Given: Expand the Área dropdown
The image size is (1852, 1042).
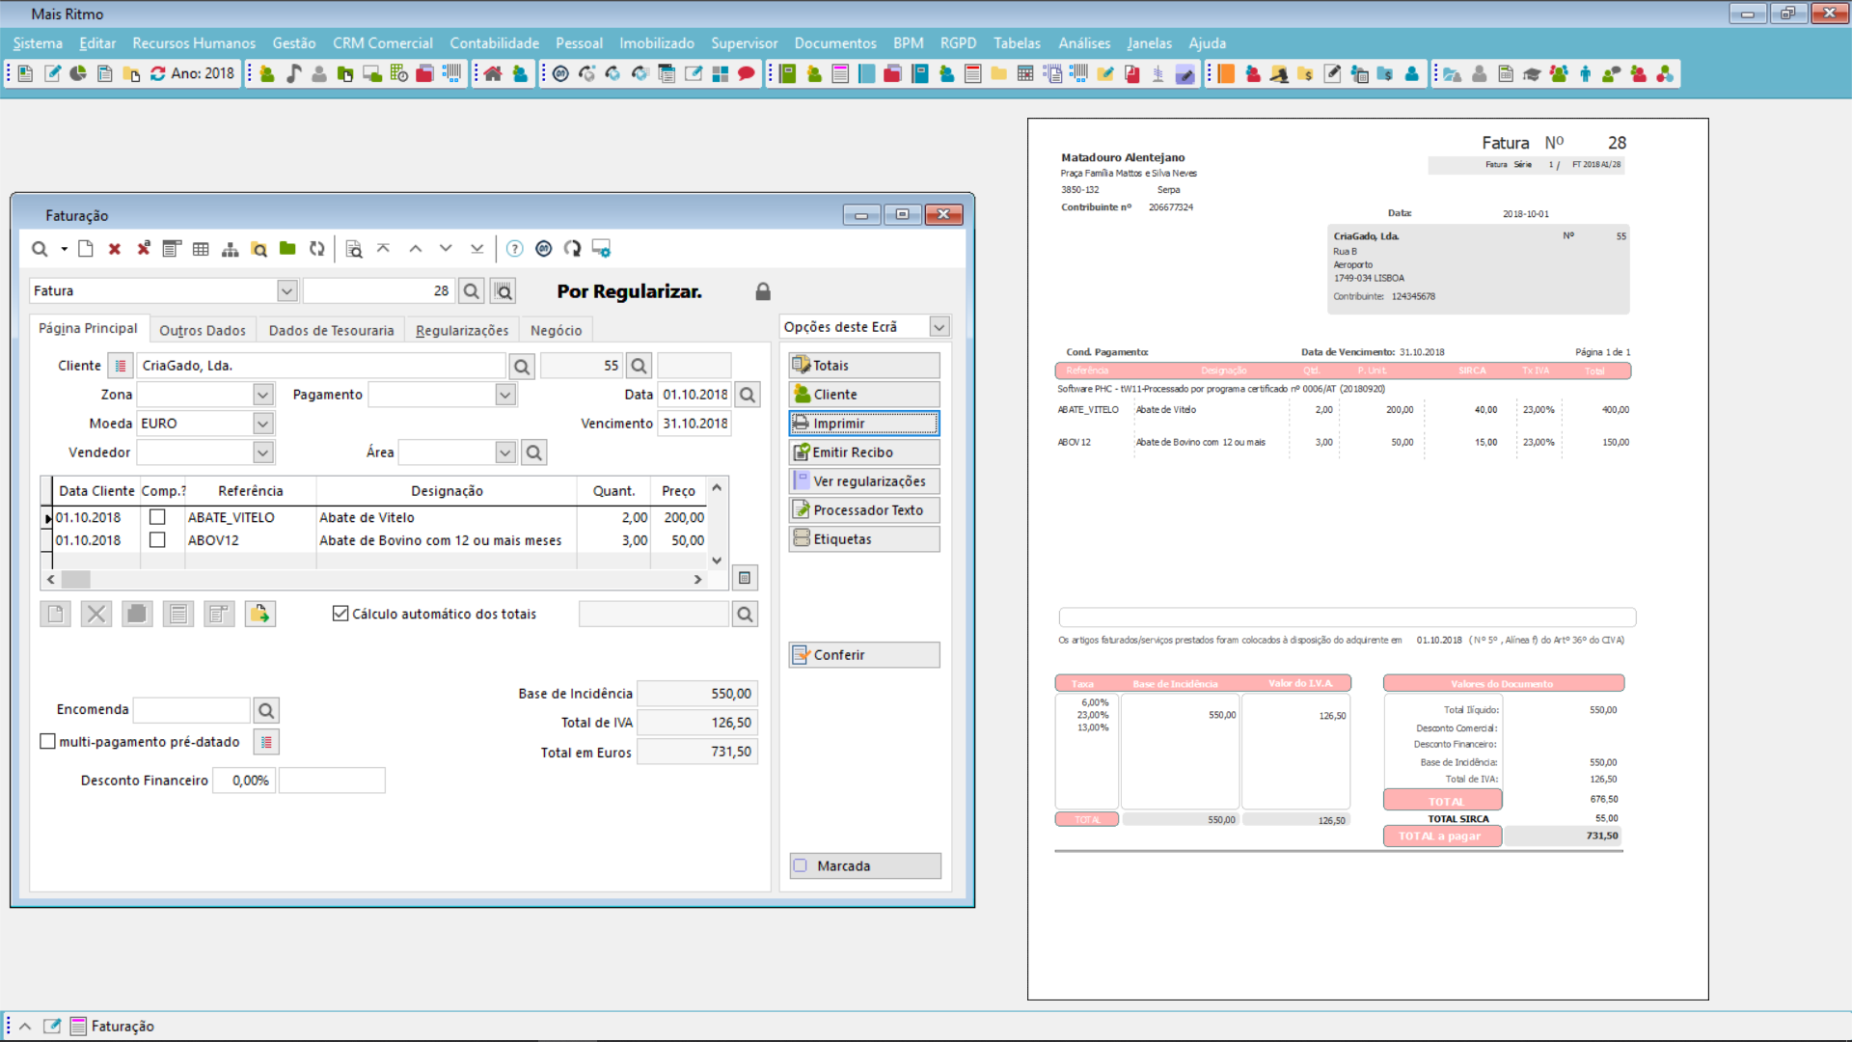Looking at the screenshot, I should 505,452.
